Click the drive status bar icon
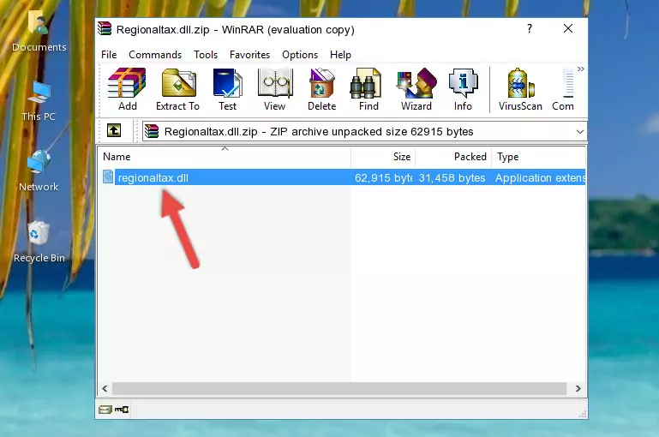Image resolution: width=659 pixels, height=437 pixels. tap(105, 410)
